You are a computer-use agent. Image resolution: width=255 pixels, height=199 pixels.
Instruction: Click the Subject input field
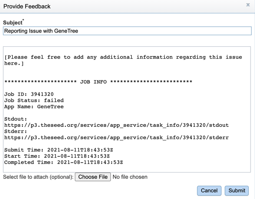point(127,31)
